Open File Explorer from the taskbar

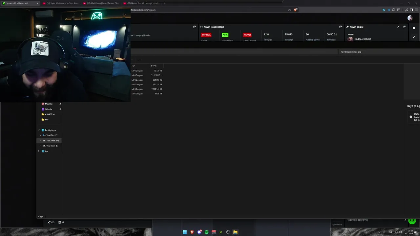[x=235, y=232]
